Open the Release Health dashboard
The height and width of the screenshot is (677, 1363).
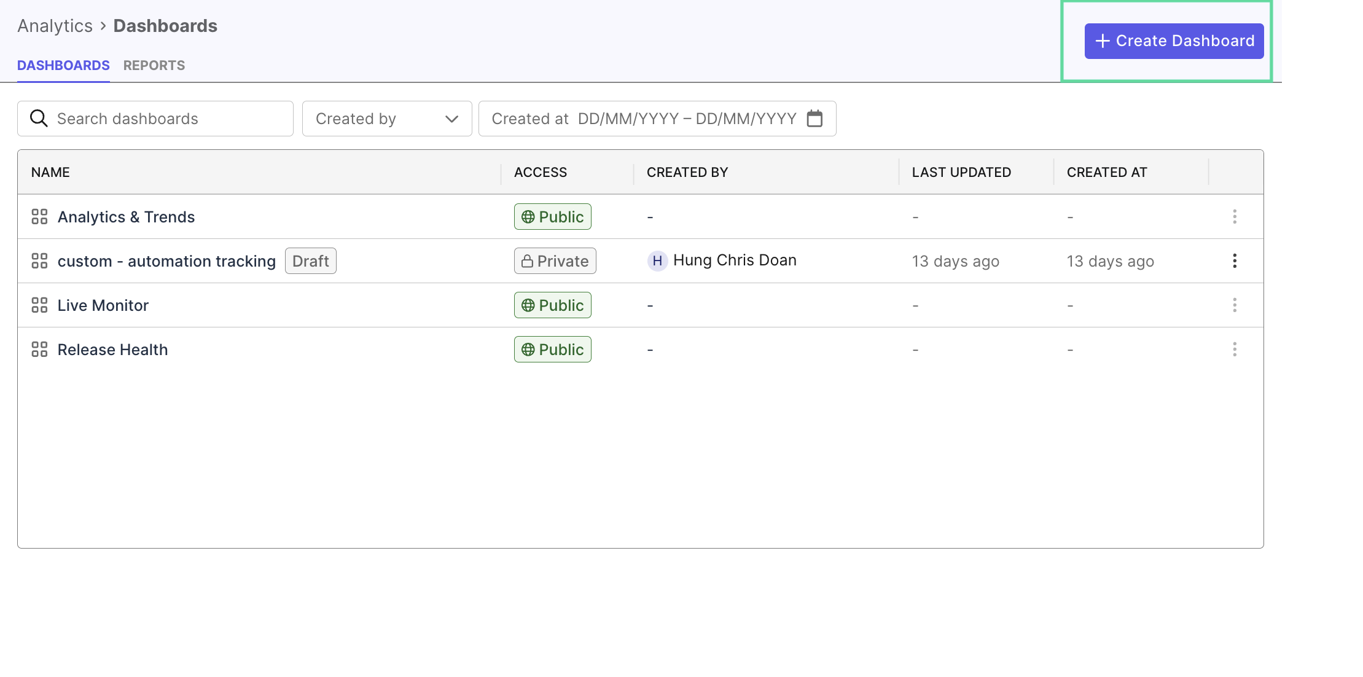112,349
